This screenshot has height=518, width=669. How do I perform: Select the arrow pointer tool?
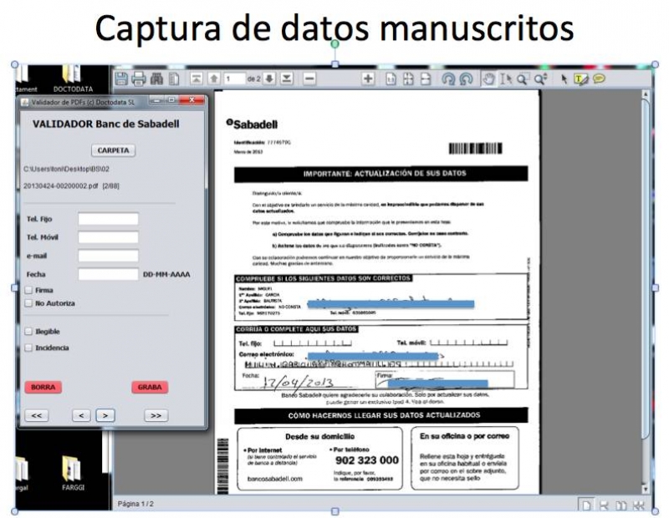coord(564,79)
